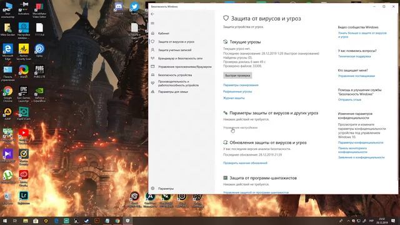
Task: Open Безопасность устройства section
Action: click(175, 75)
